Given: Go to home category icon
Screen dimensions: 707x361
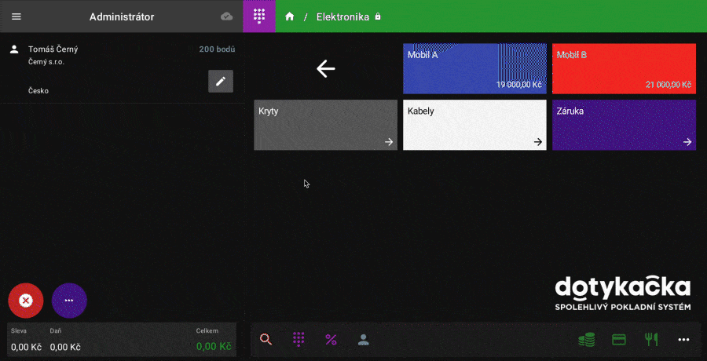Looking at the screenshot, I should point(290,16).
